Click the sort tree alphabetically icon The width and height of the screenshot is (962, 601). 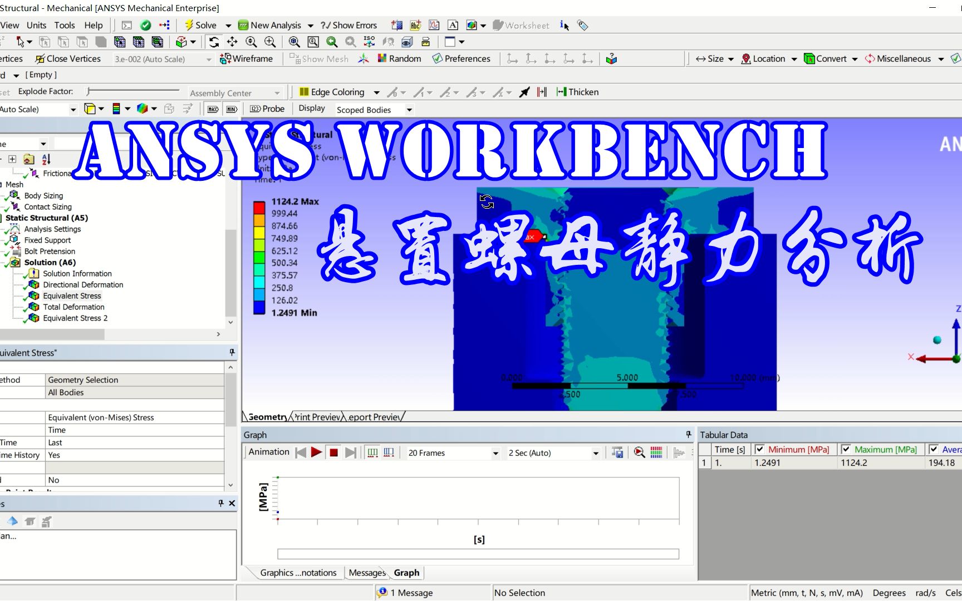[46, 159]
